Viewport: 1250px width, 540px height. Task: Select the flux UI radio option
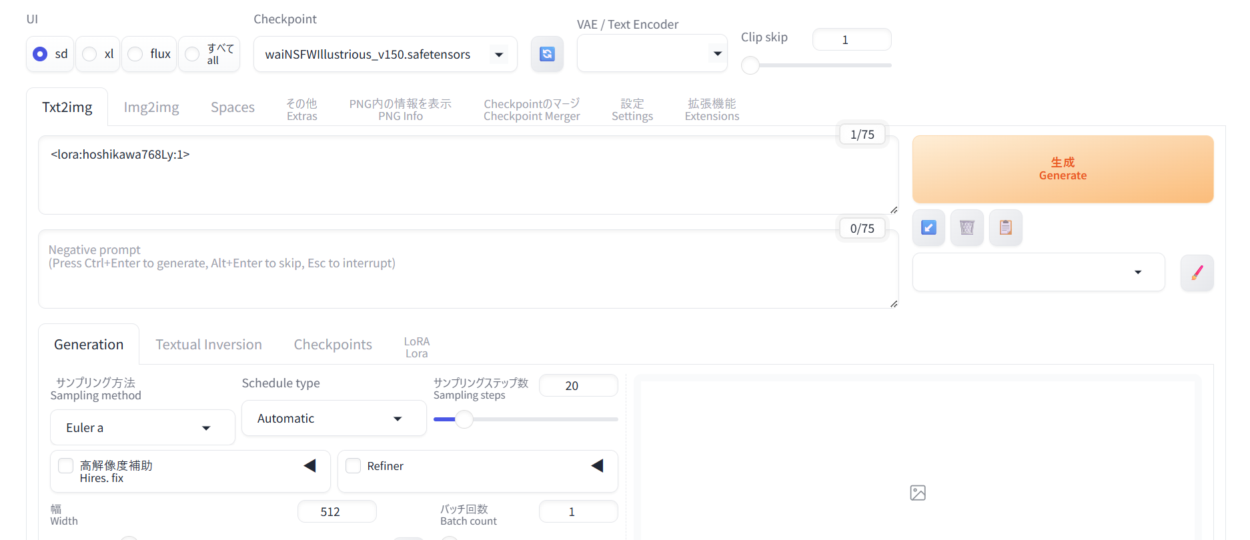point(135,54)
